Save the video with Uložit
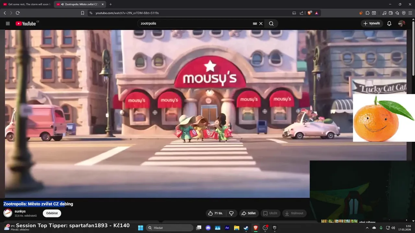The width and height of the screenshot is (415, 233). 270,213
